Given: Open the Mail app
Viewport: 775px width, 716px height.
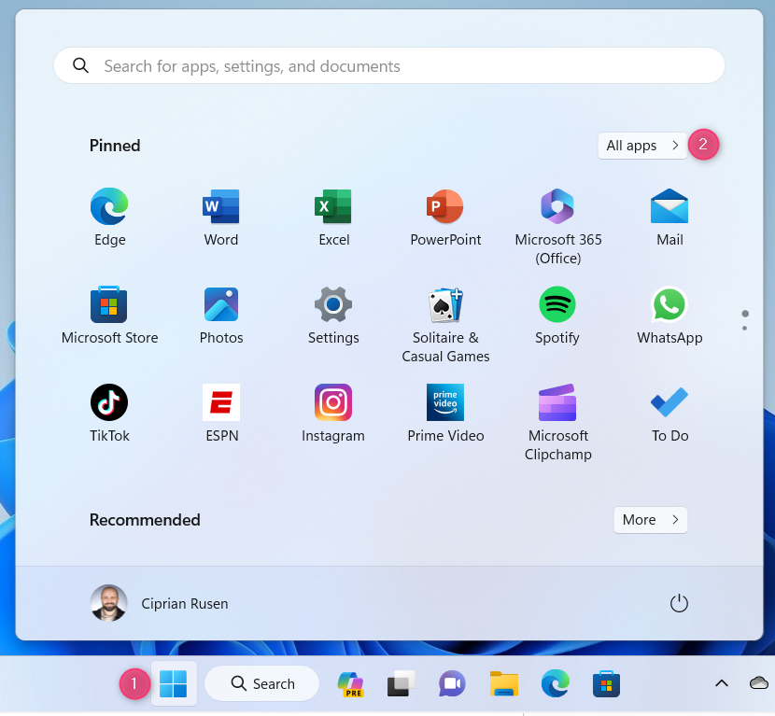Looking at the screenshot, I should coord(669,218).
